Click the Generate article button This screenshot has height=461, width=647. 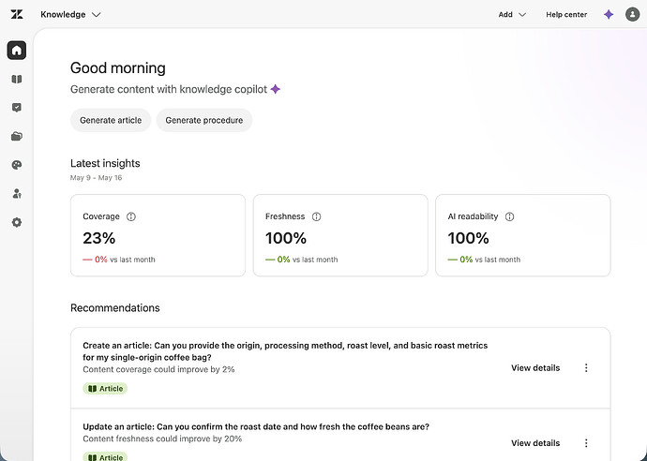[111, 121]
